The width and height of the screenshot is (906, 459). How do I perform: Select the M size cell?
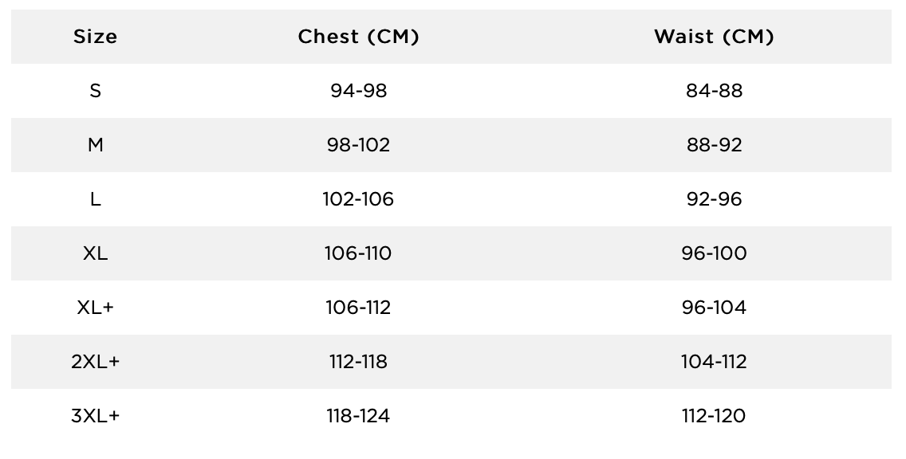(96, 145)
